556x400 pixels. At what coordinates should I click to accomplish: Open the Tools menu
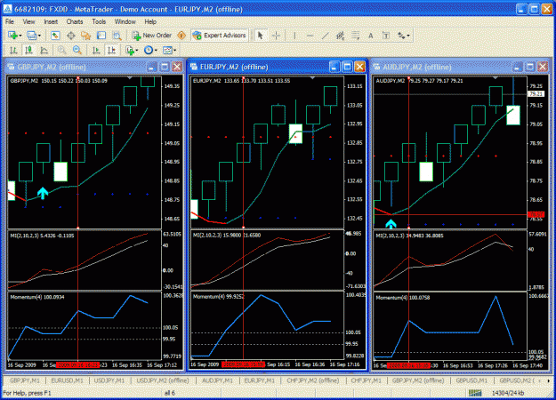pyautogui.click(x=99, y=21)
